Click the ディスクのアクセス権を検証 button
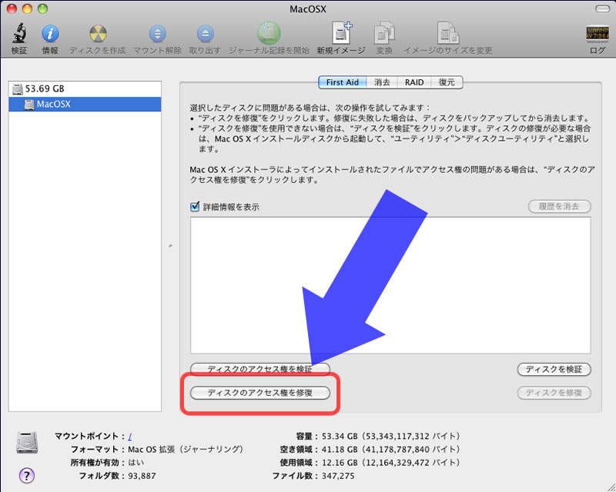 tap(260, 369)
